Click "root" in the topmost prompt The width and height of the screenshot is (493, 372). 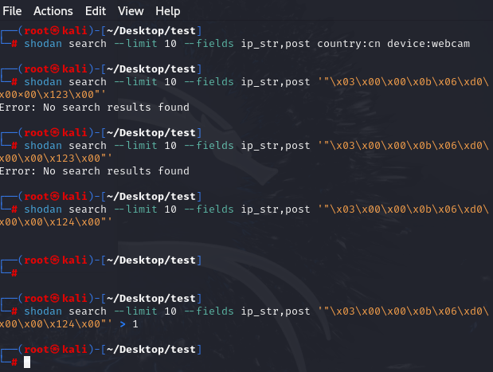[x=37, y=30]
